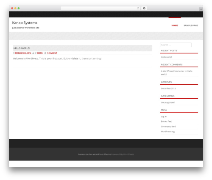
Task: Click the clock icon before post date
Action: 14,53
